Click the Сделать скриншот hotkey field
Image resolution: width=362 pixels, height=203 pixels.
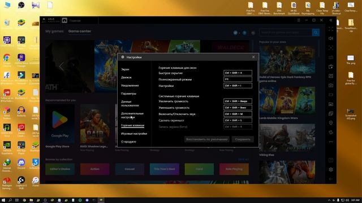click(238, 120)
